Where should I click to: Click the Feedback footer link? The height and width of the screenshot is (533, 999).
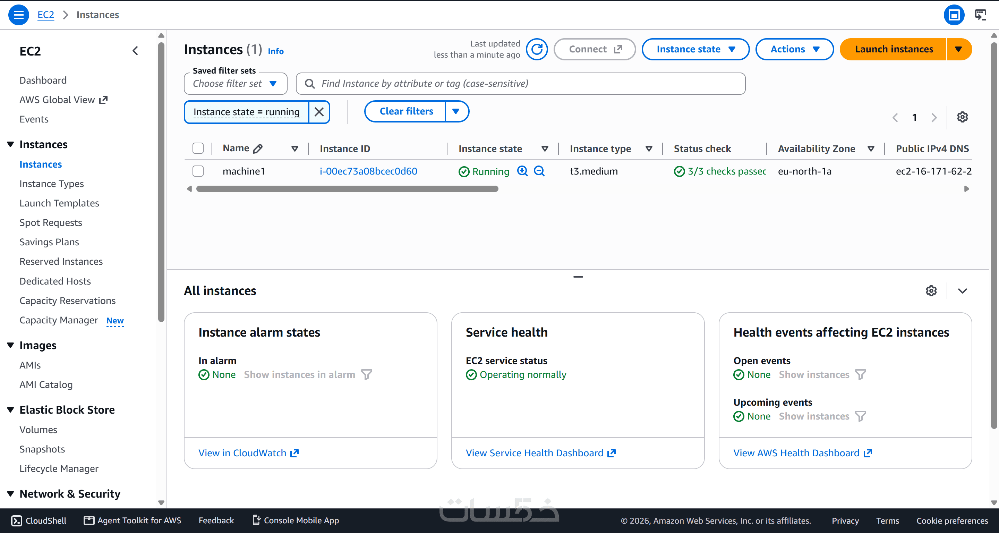click(x=216, y=521)
